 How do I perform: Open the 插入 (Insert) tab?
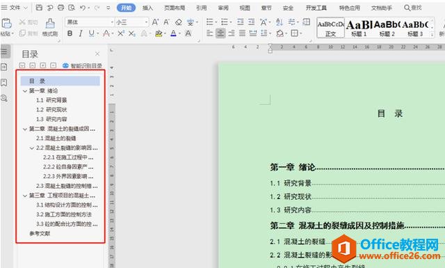click(147, 8)
